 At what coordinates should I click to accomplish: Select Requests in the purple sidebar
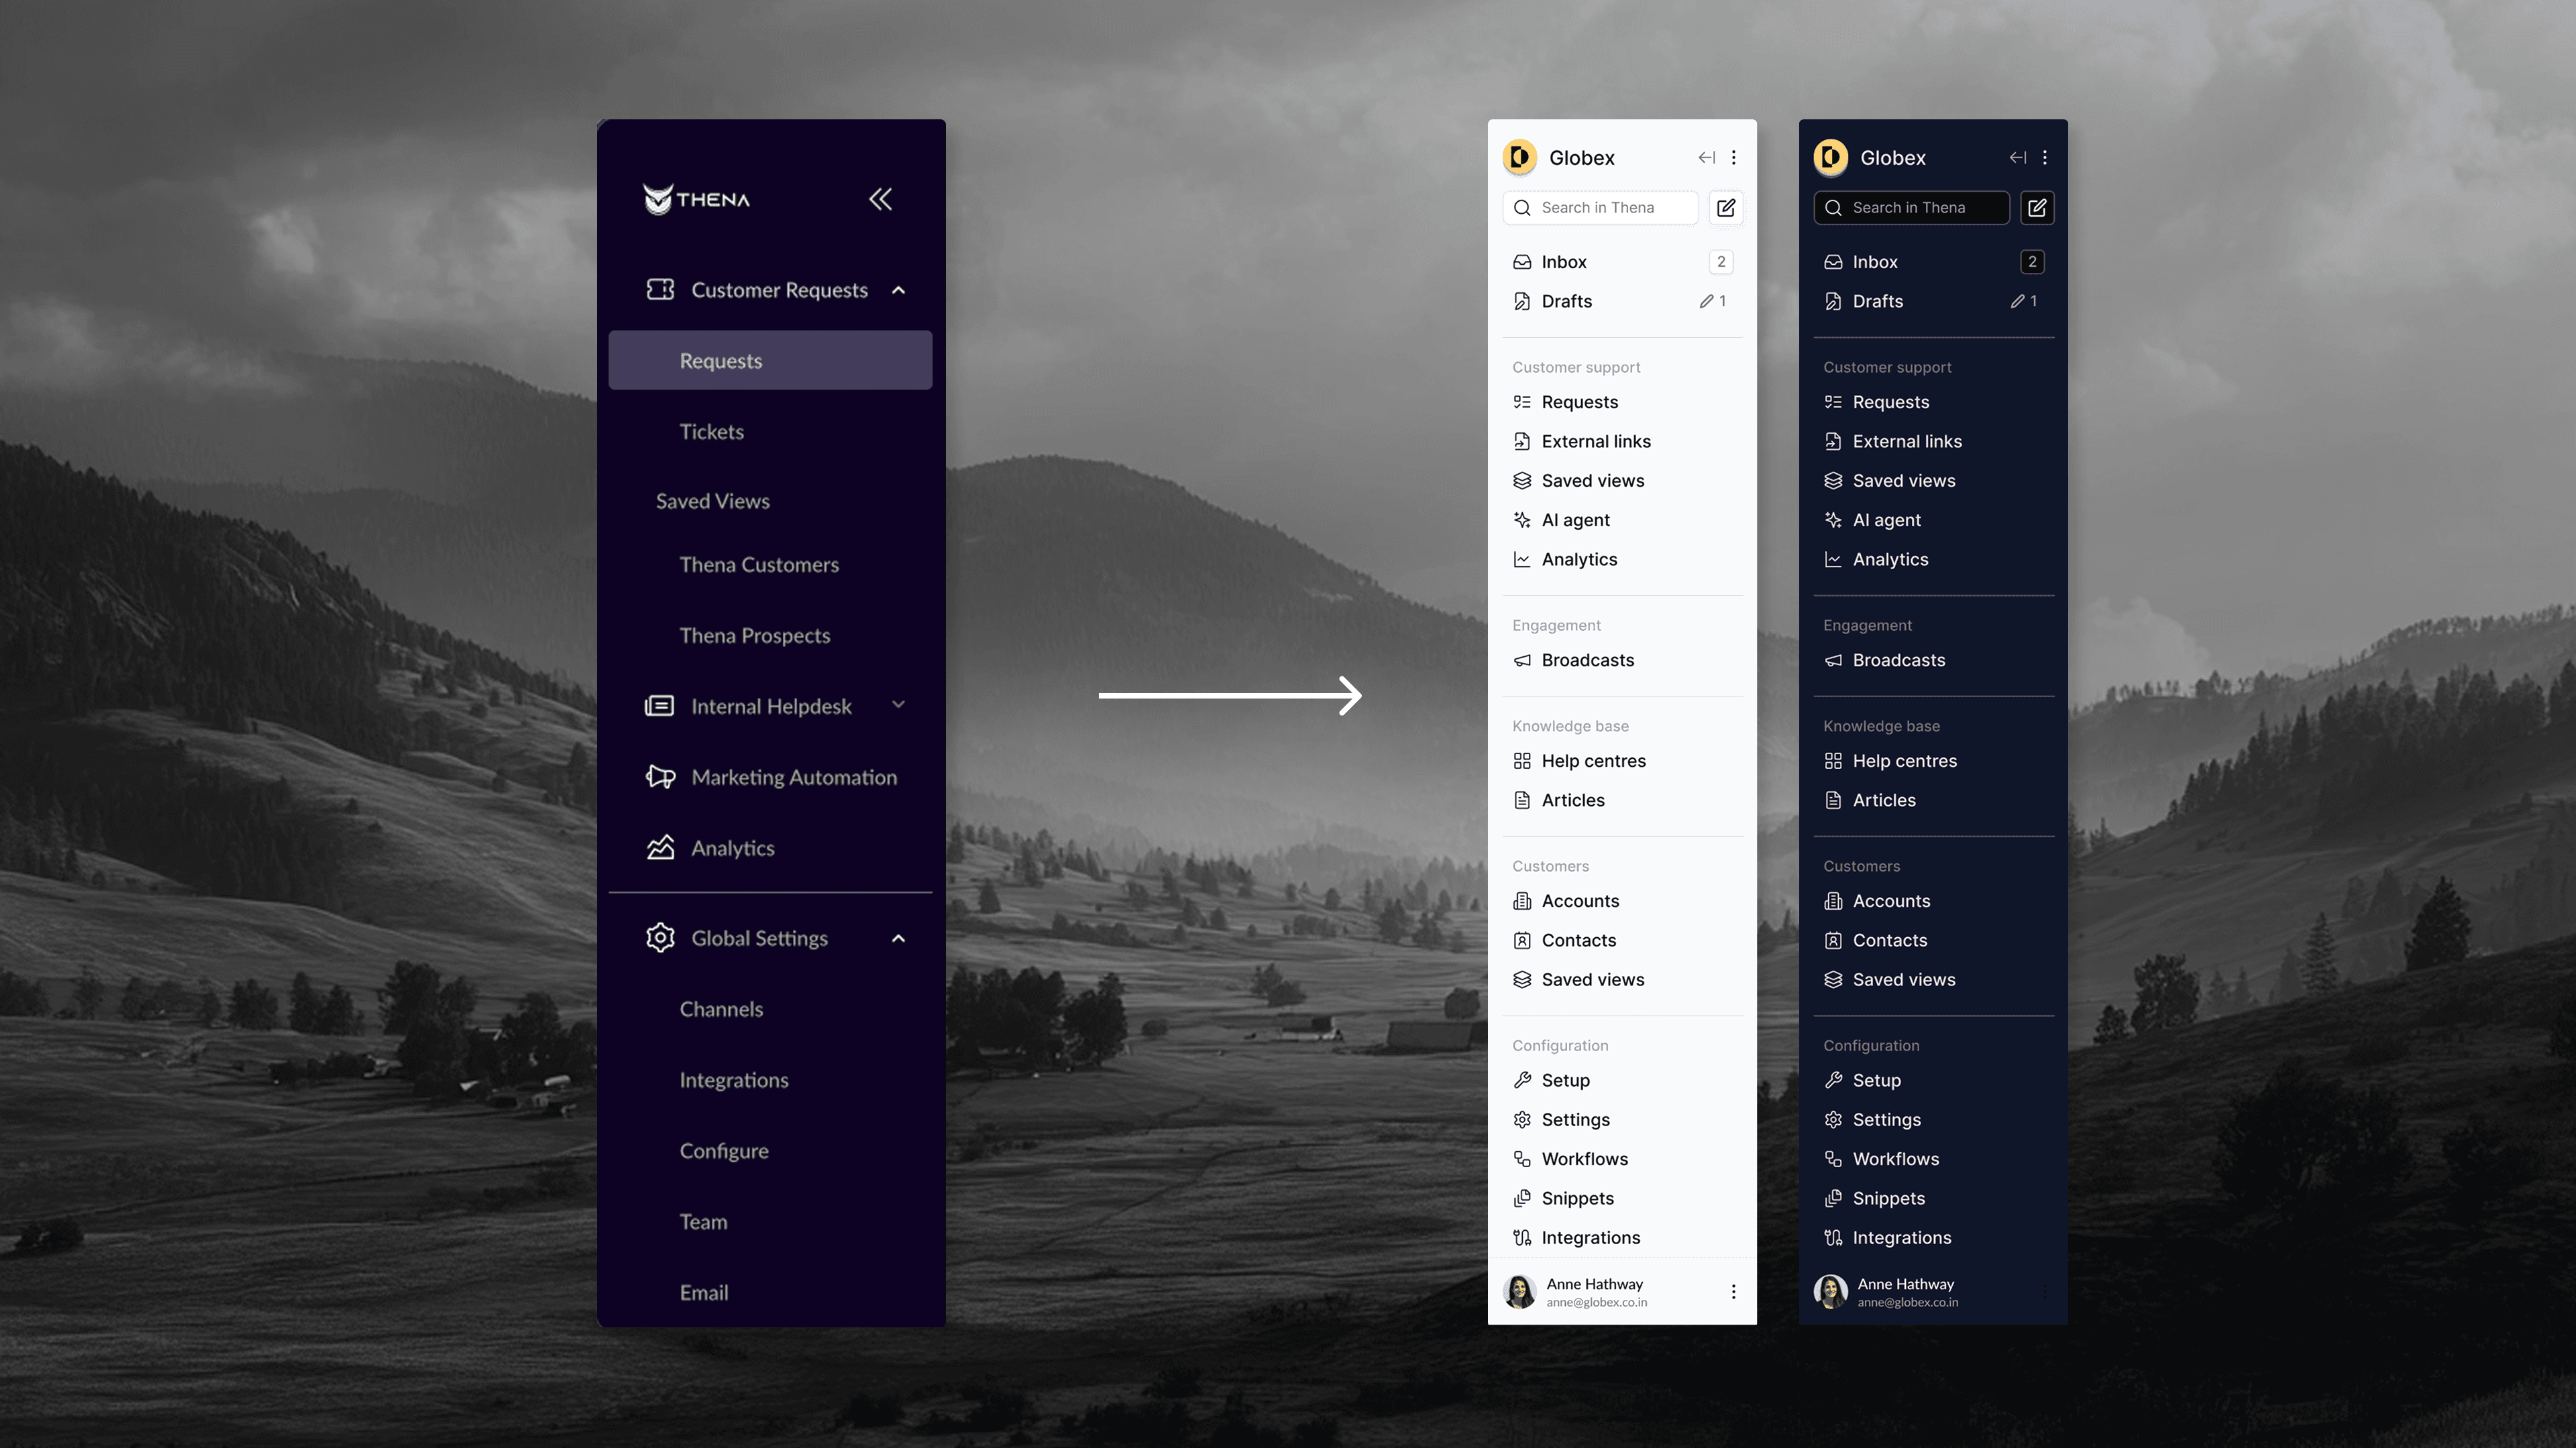tap(770, 361)
